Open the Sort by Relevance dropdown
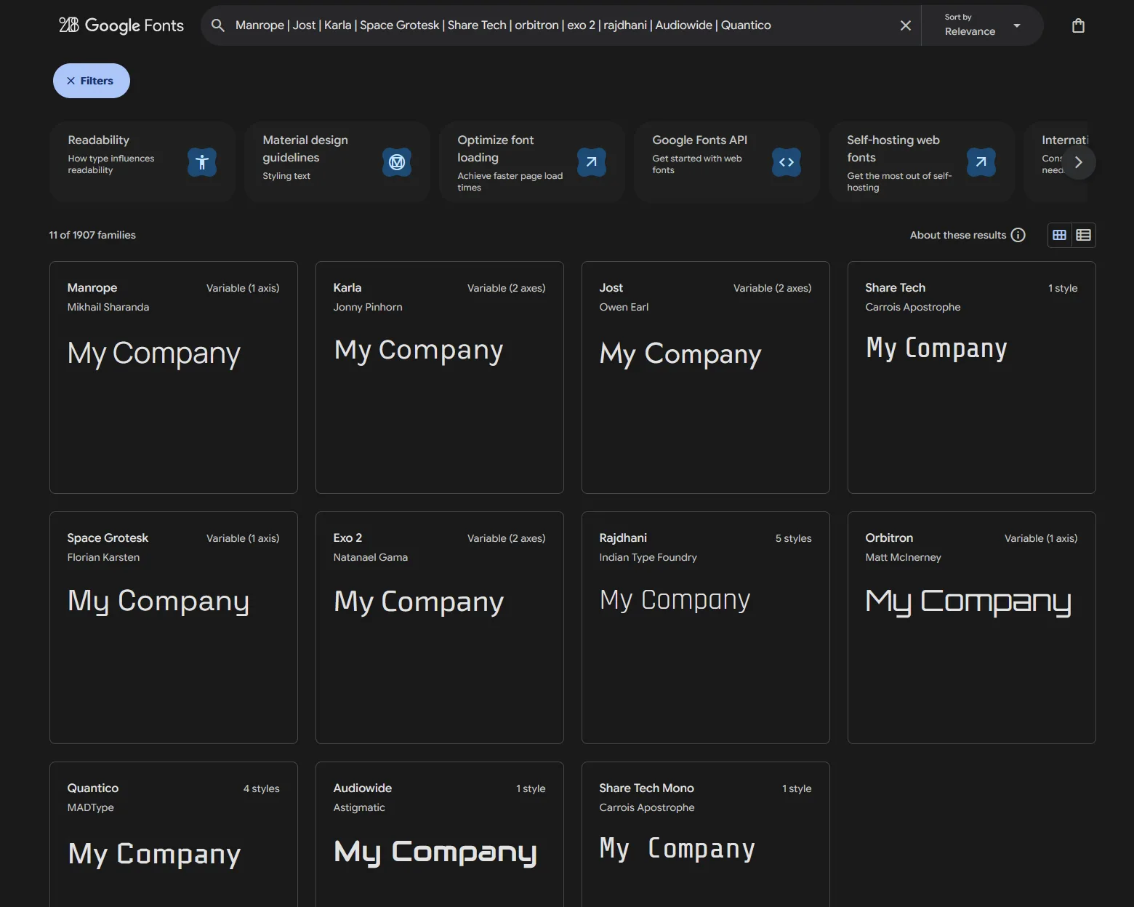 point(981,25)
